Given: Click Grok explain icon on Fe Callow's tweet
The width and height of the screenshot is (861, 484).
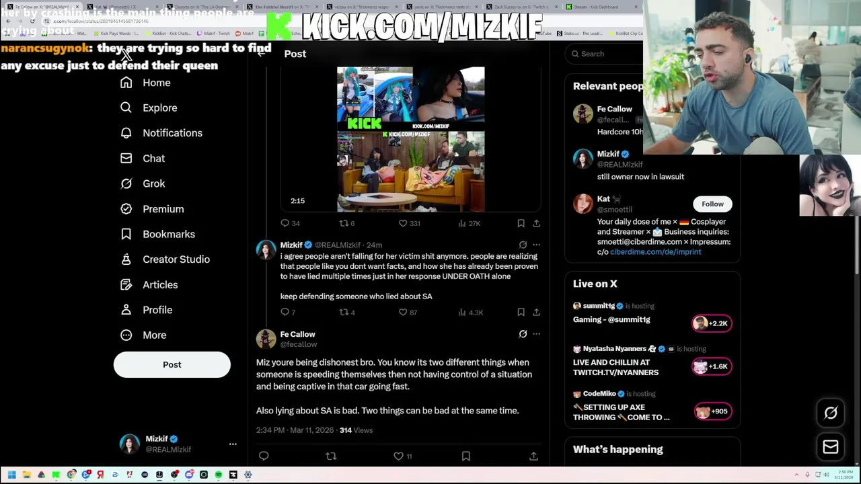Looking at the screenshot, I should click(523, 334).
